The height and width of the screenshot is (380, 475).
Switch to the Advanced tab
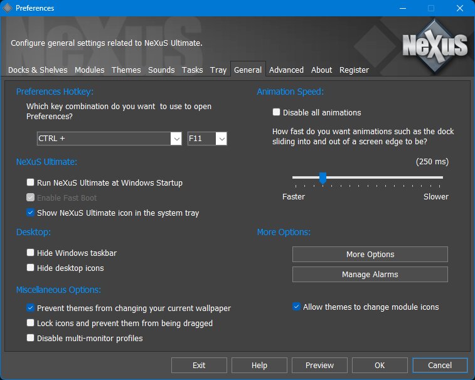[x=286, y=70]
